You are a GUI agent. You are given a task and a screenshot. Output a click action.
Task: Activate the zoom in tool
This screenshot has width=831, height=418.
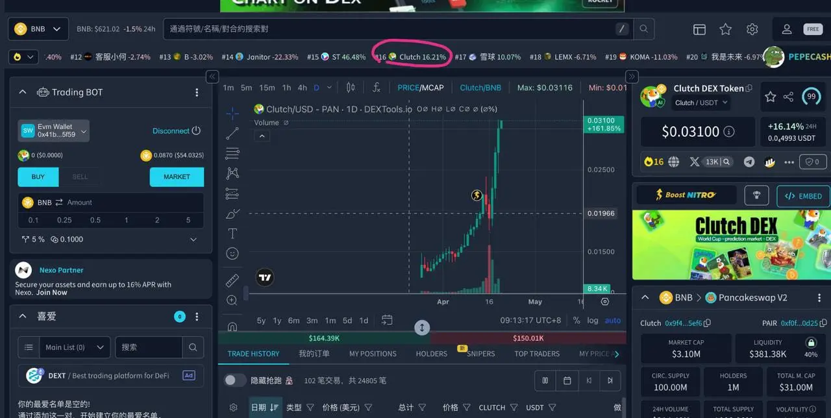tap(232, 301)
